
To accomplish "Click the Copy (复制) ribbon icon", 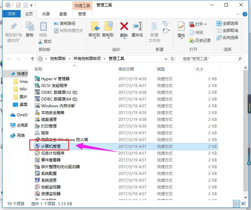I will [x=30, y=26].
